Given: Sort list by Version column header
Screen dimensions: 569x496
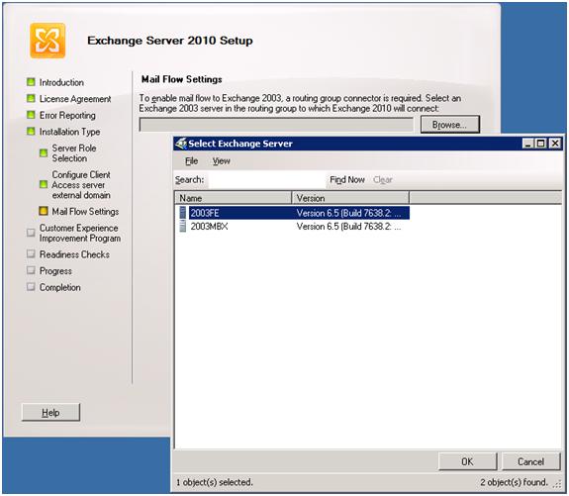Looking at the screenshot, I should click(350, 198).
